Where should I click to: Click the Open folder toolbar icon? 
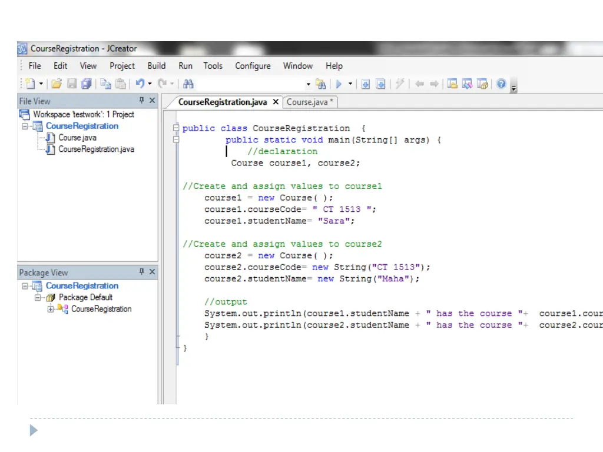57,84
